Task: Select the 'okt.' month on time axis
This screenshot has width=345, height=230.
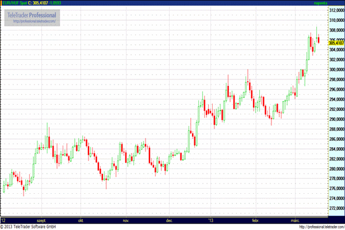Action: (x=83, y=220)
